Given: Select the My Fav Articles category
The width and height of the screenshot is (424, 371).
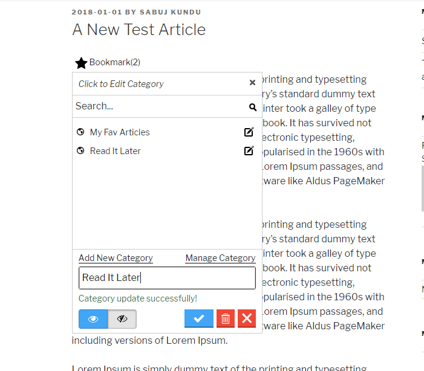Looking at the screenshot, I should coord(120,132).
